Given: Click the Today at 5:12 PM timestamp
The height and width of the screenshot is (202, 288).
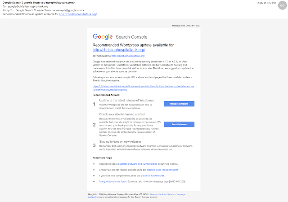Looking at the screenshot, I should pos(266,3).
